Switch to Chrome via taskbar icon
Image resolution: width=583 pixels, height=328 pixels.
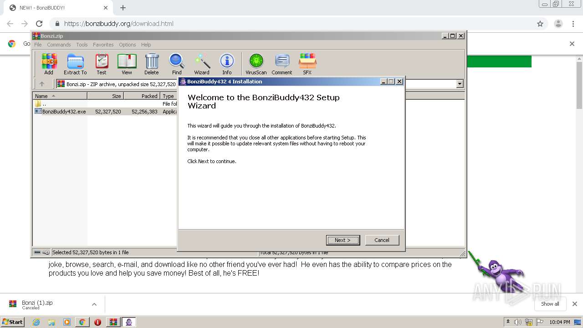click(82, 322)
